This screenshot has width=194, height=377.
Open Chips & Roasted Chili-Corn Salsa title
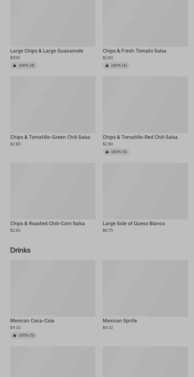pos(48,223)
